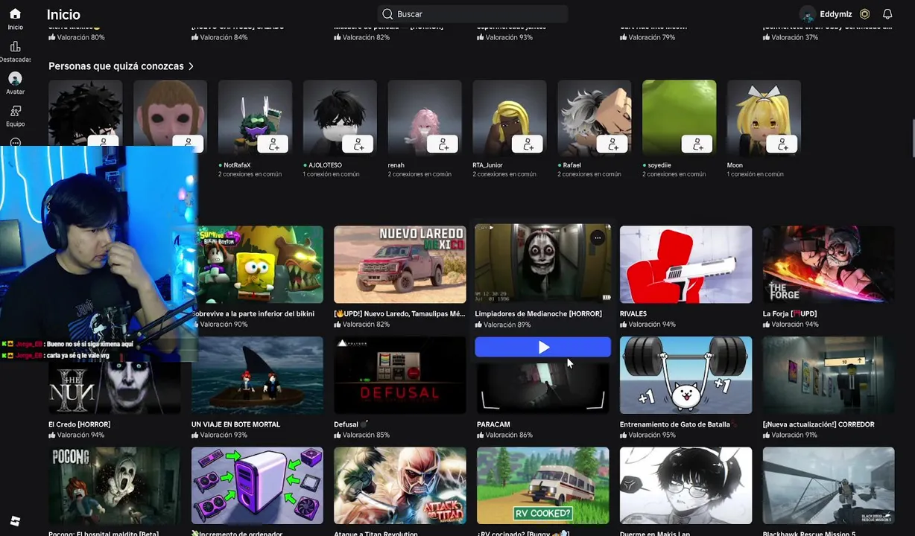
Task: Click the PARACAM game title
Action: pos(493,424)
